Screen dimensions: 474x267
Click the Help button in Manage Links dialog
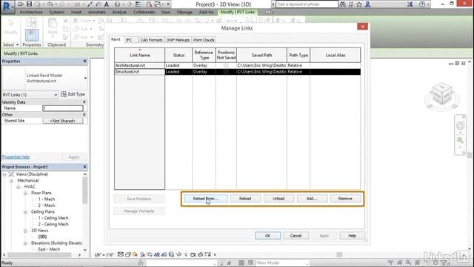point(353,236)
